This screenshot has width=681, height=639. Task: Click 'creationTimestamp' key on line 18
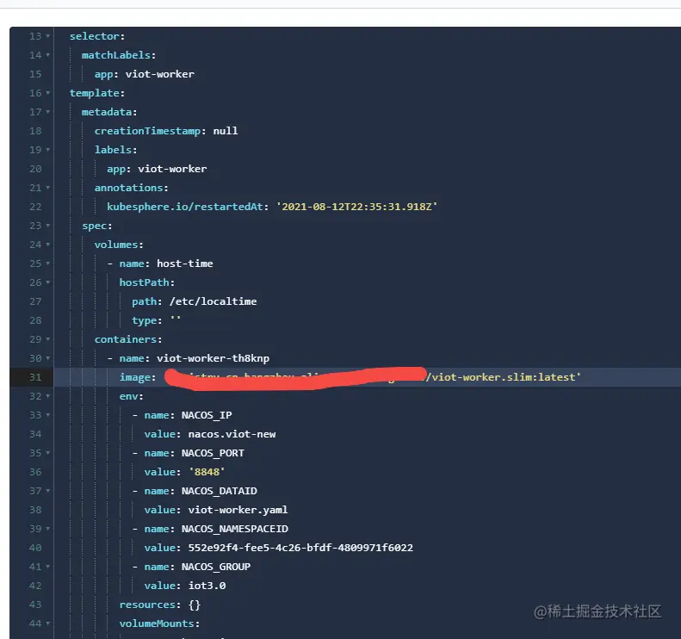click(148, 131)
